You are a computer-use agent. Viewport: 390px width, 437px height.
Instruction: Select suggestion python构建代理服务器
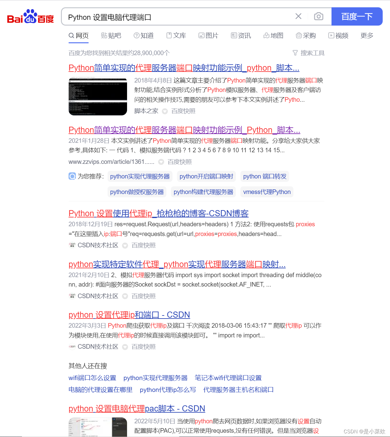tap(203, 192)
